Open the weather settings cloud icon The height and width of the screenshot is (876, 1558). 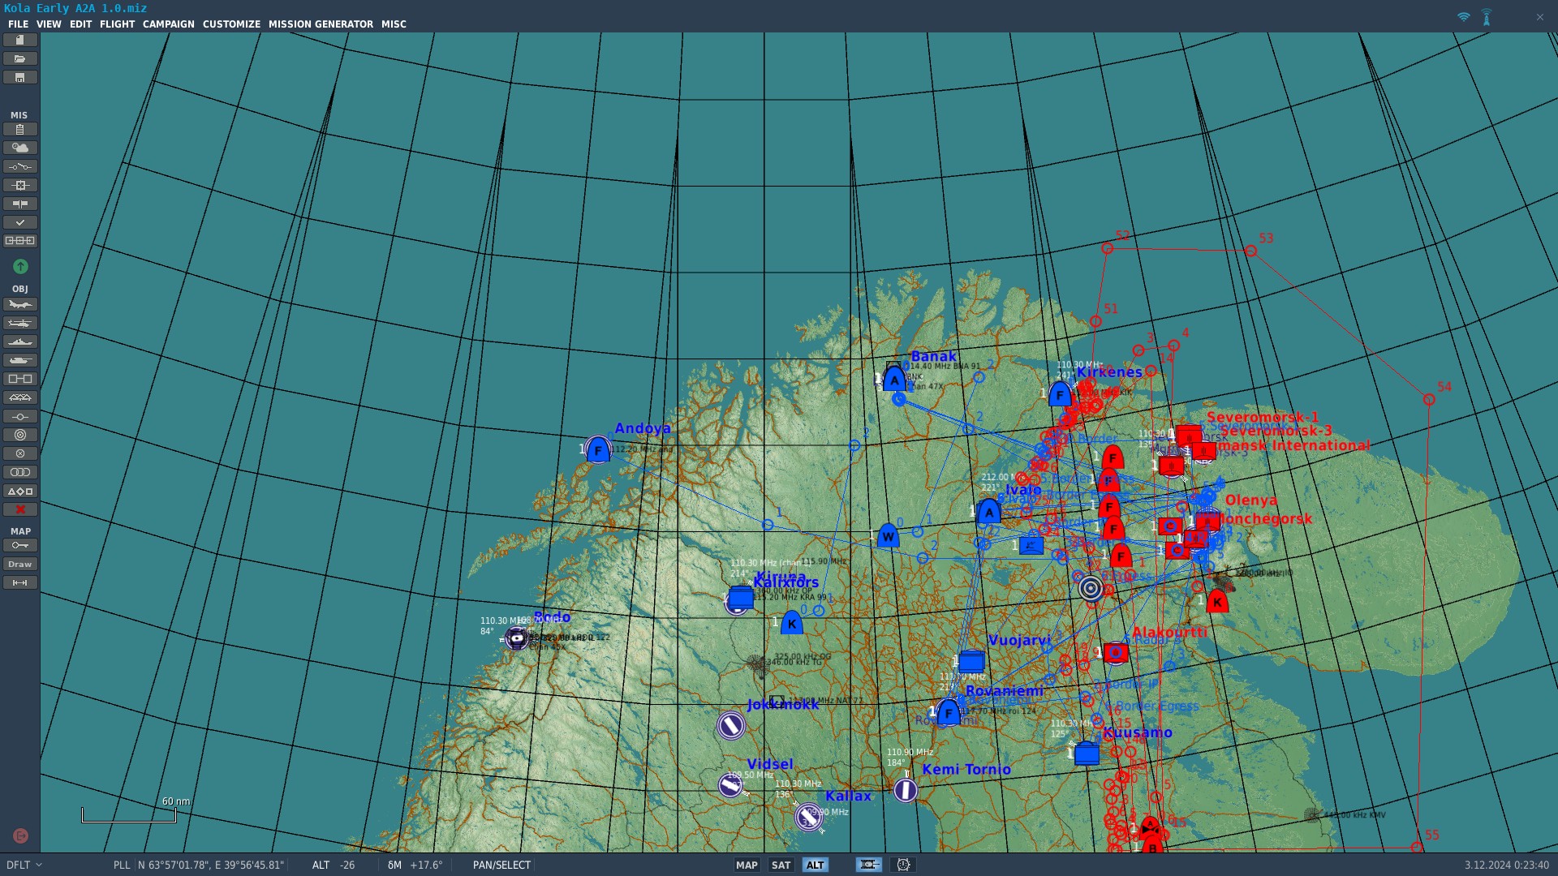(19, 148)
